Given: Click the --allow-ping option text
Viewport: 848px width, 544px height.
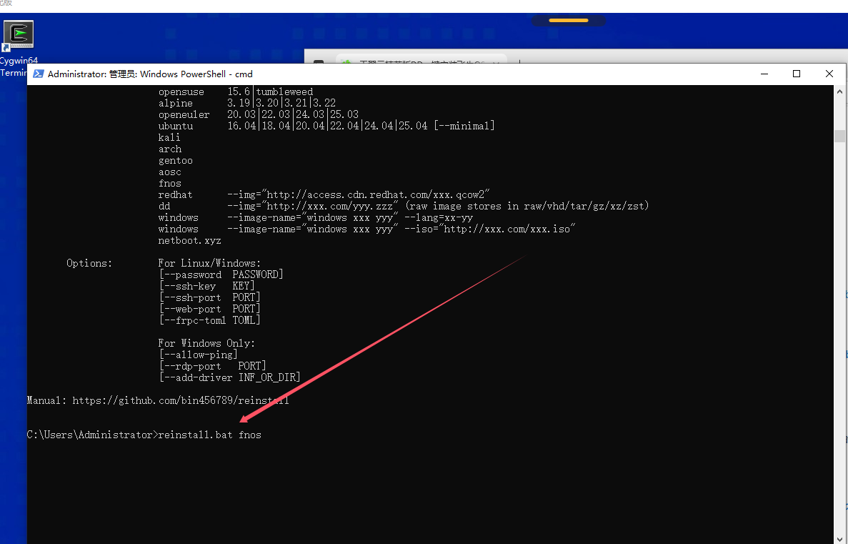Looking at the screenshot, I should click(x=198, y=355).
